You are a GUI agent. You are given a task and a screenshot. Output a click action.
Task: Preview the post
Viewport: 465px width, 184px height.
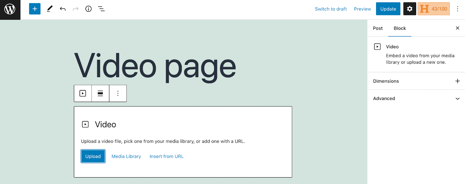pyautogui.click(x=362, y=9)
